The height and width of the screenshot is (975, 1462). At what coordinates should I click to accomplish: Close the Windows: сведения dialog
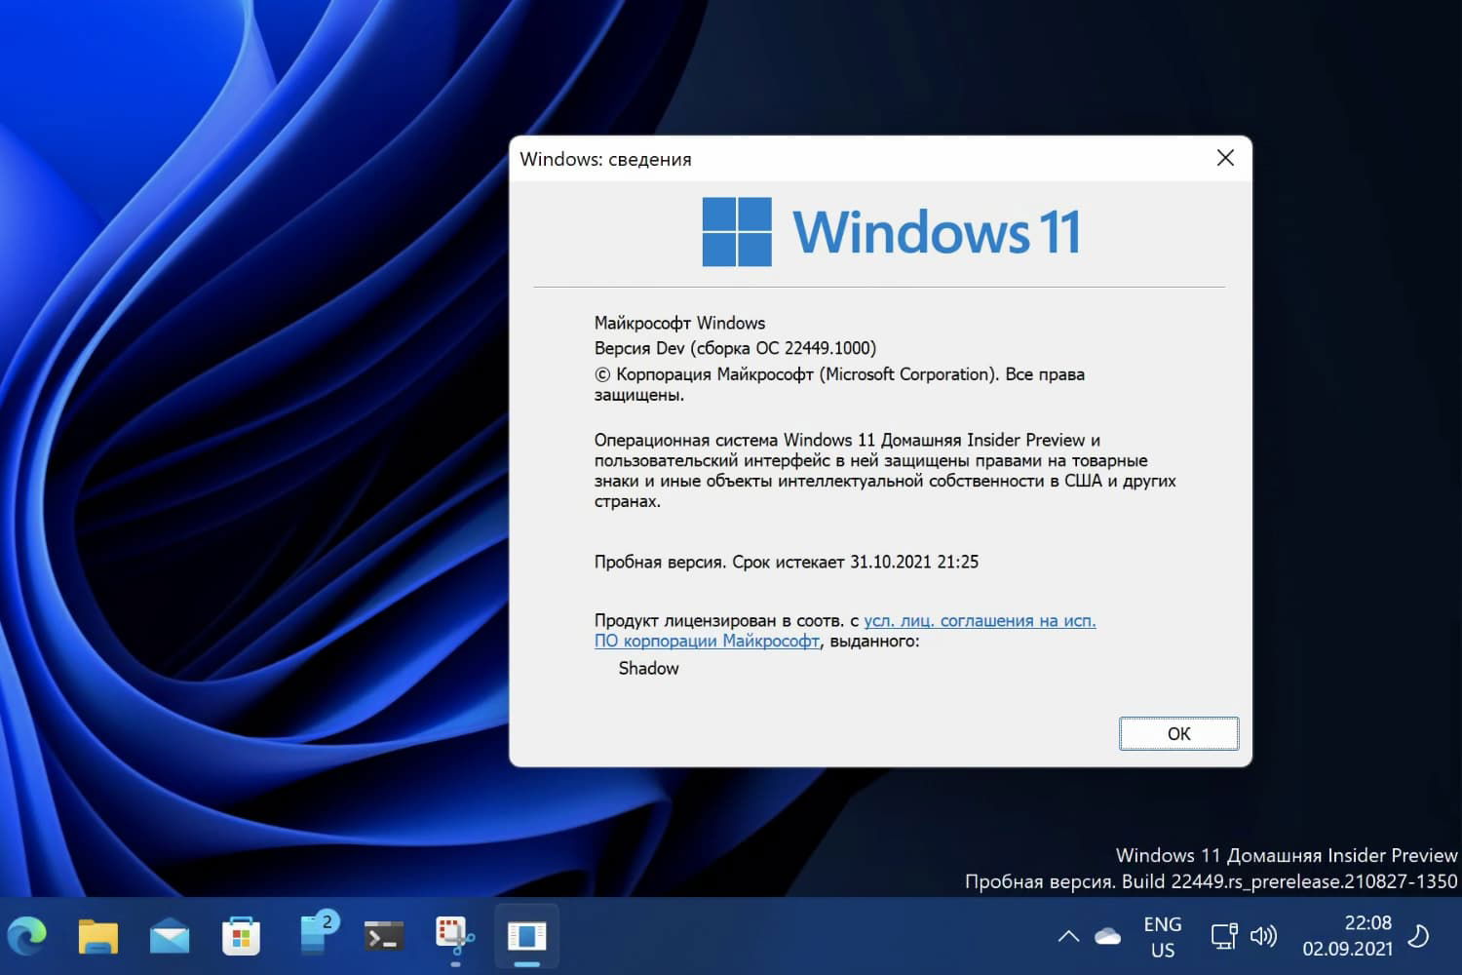pyautogui.click(x=1225, y=158)
